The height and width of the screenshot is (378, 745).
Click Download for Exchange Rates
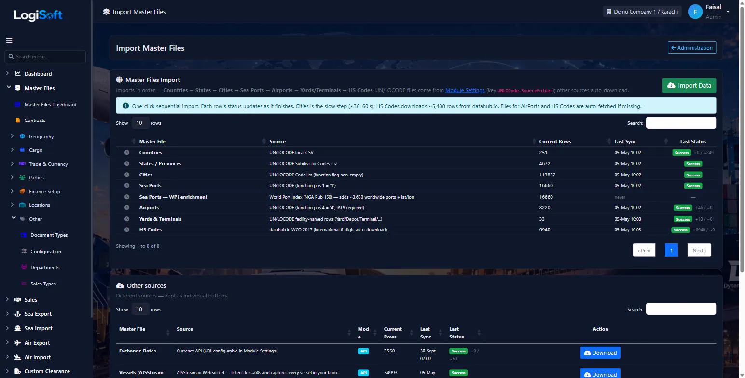[600, 353]
